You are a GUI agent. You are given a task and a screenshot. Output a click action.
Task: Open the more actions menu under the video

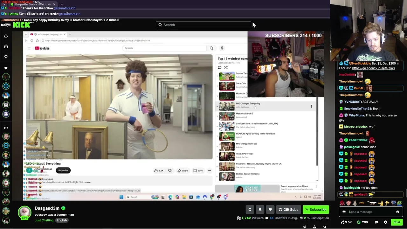pos(209,171)
